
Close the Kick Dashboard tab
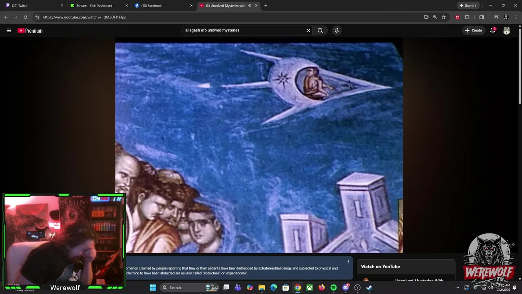pyautogui.click(x=126, y=6)
